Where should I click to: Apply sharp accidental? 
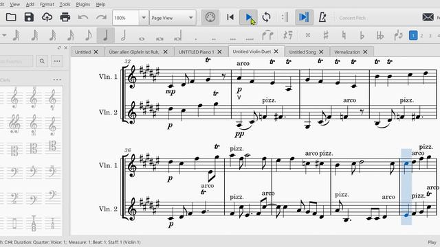(326, 35)
